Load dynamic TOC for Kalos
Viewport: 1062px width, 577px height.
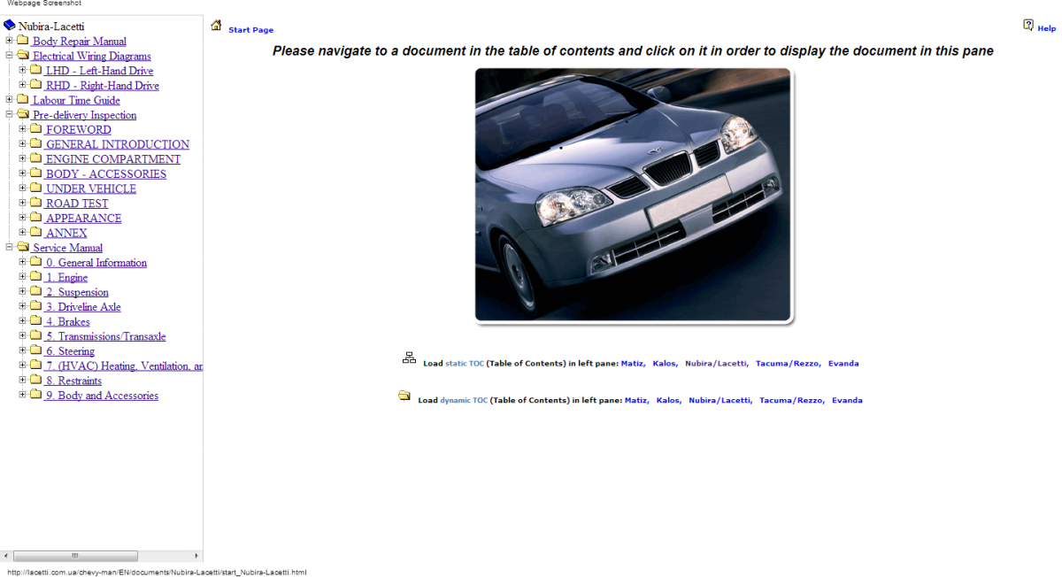[x=668, y=401]
